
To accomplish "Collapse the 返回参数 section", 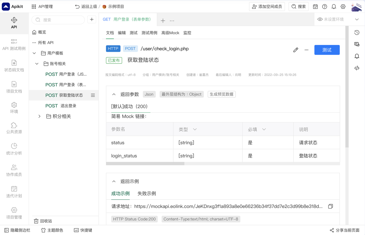I will pos(114,94).
